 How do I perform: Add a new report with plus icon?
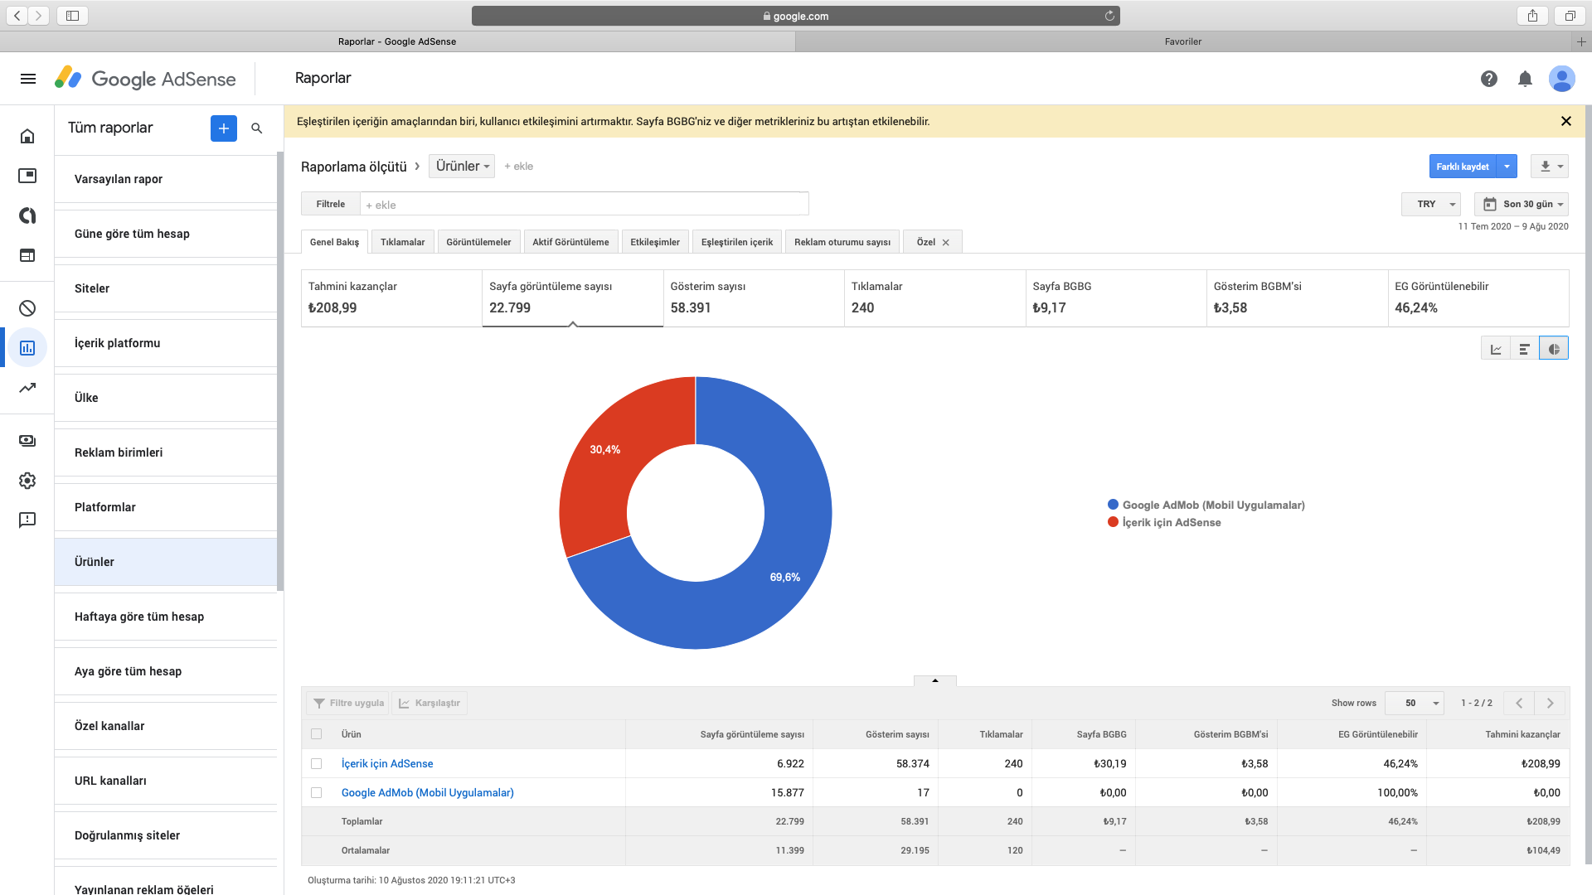(224, 128)
